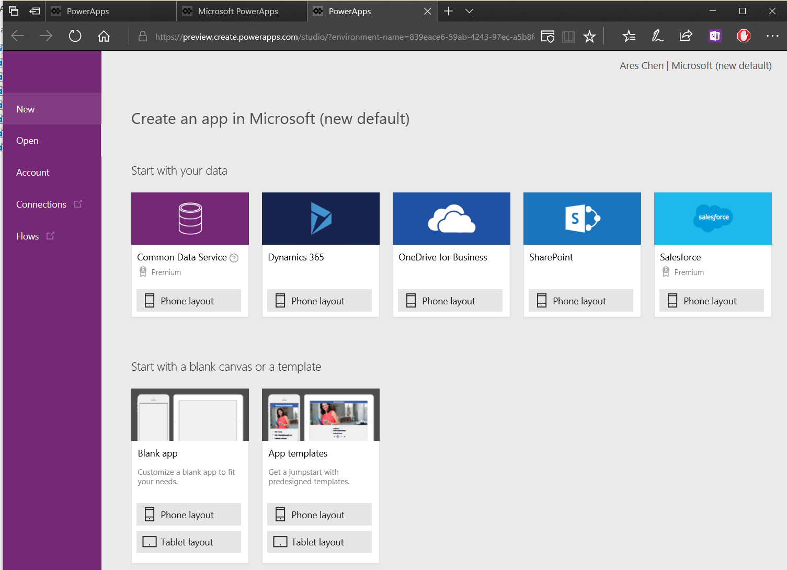Launch the OneNote Web Clipper icon

point(715,36)
